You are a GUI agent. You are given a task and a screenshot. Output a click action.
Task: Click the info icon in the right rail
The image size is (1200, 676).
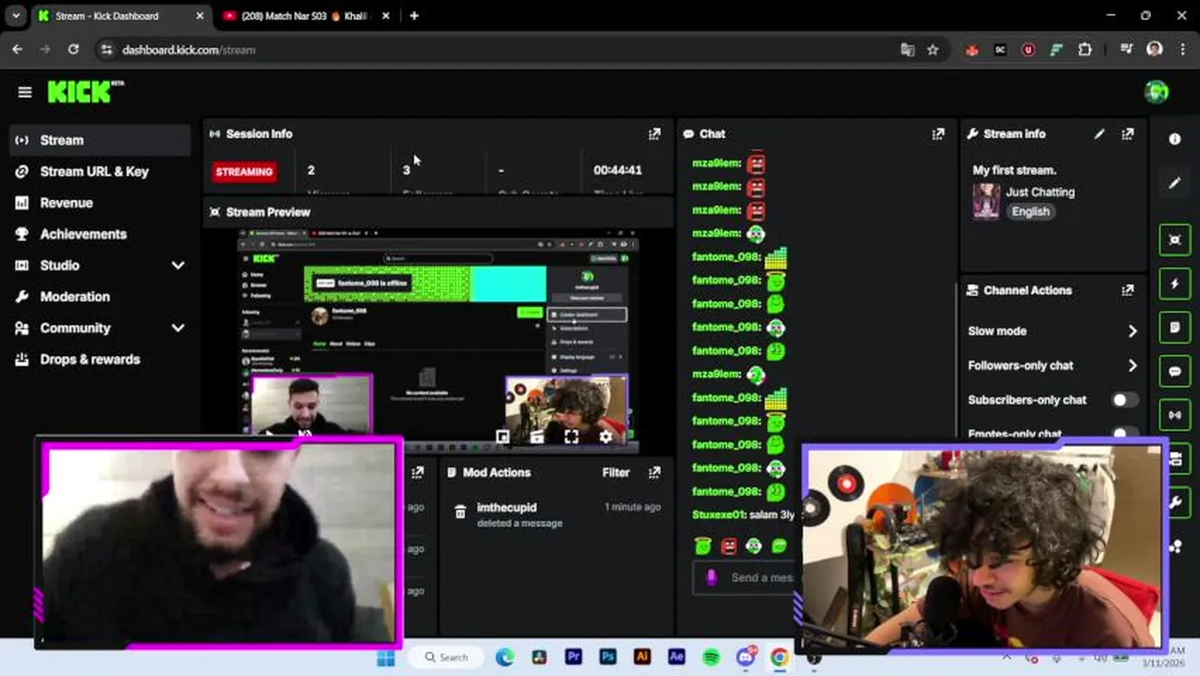1175,139
